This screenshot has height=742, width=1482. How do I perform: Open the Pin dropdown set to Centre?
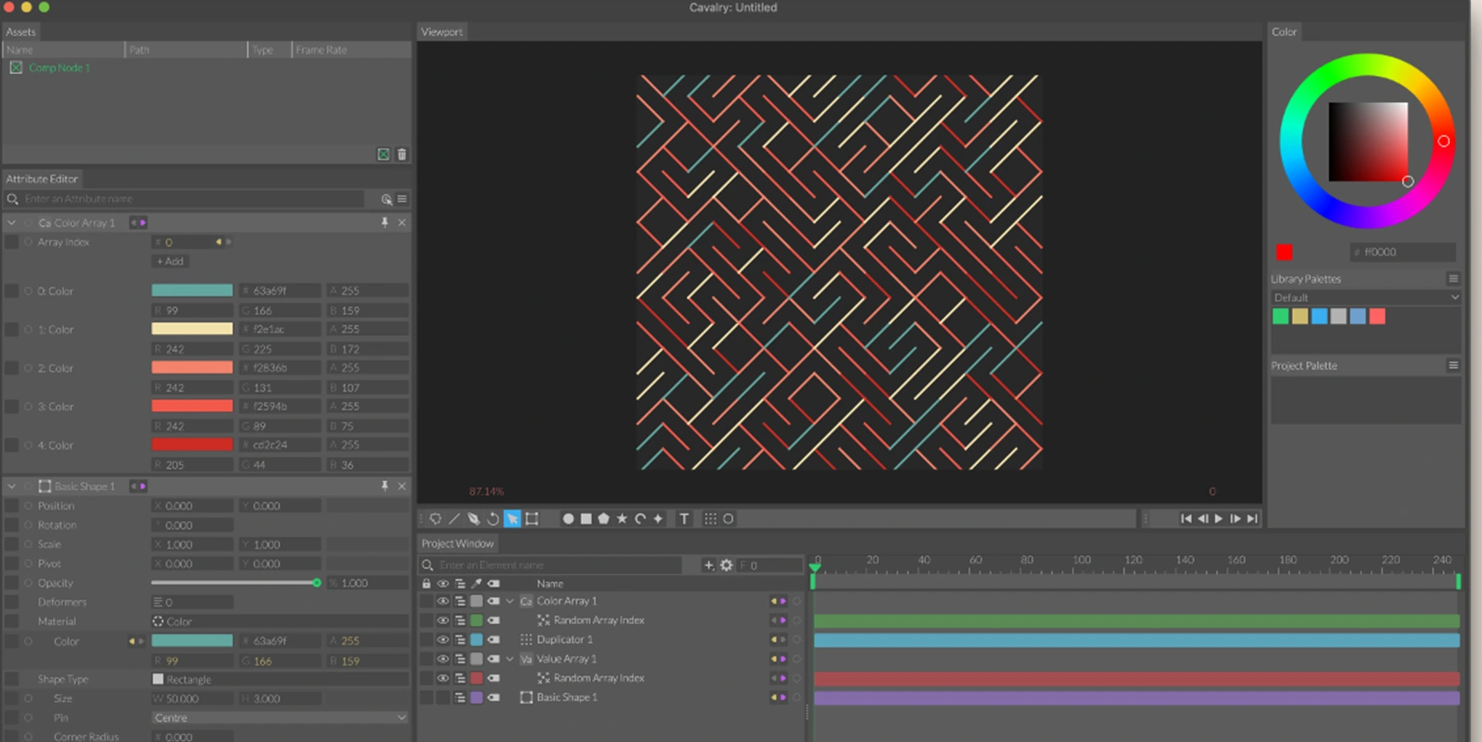(x=279, y=718)
